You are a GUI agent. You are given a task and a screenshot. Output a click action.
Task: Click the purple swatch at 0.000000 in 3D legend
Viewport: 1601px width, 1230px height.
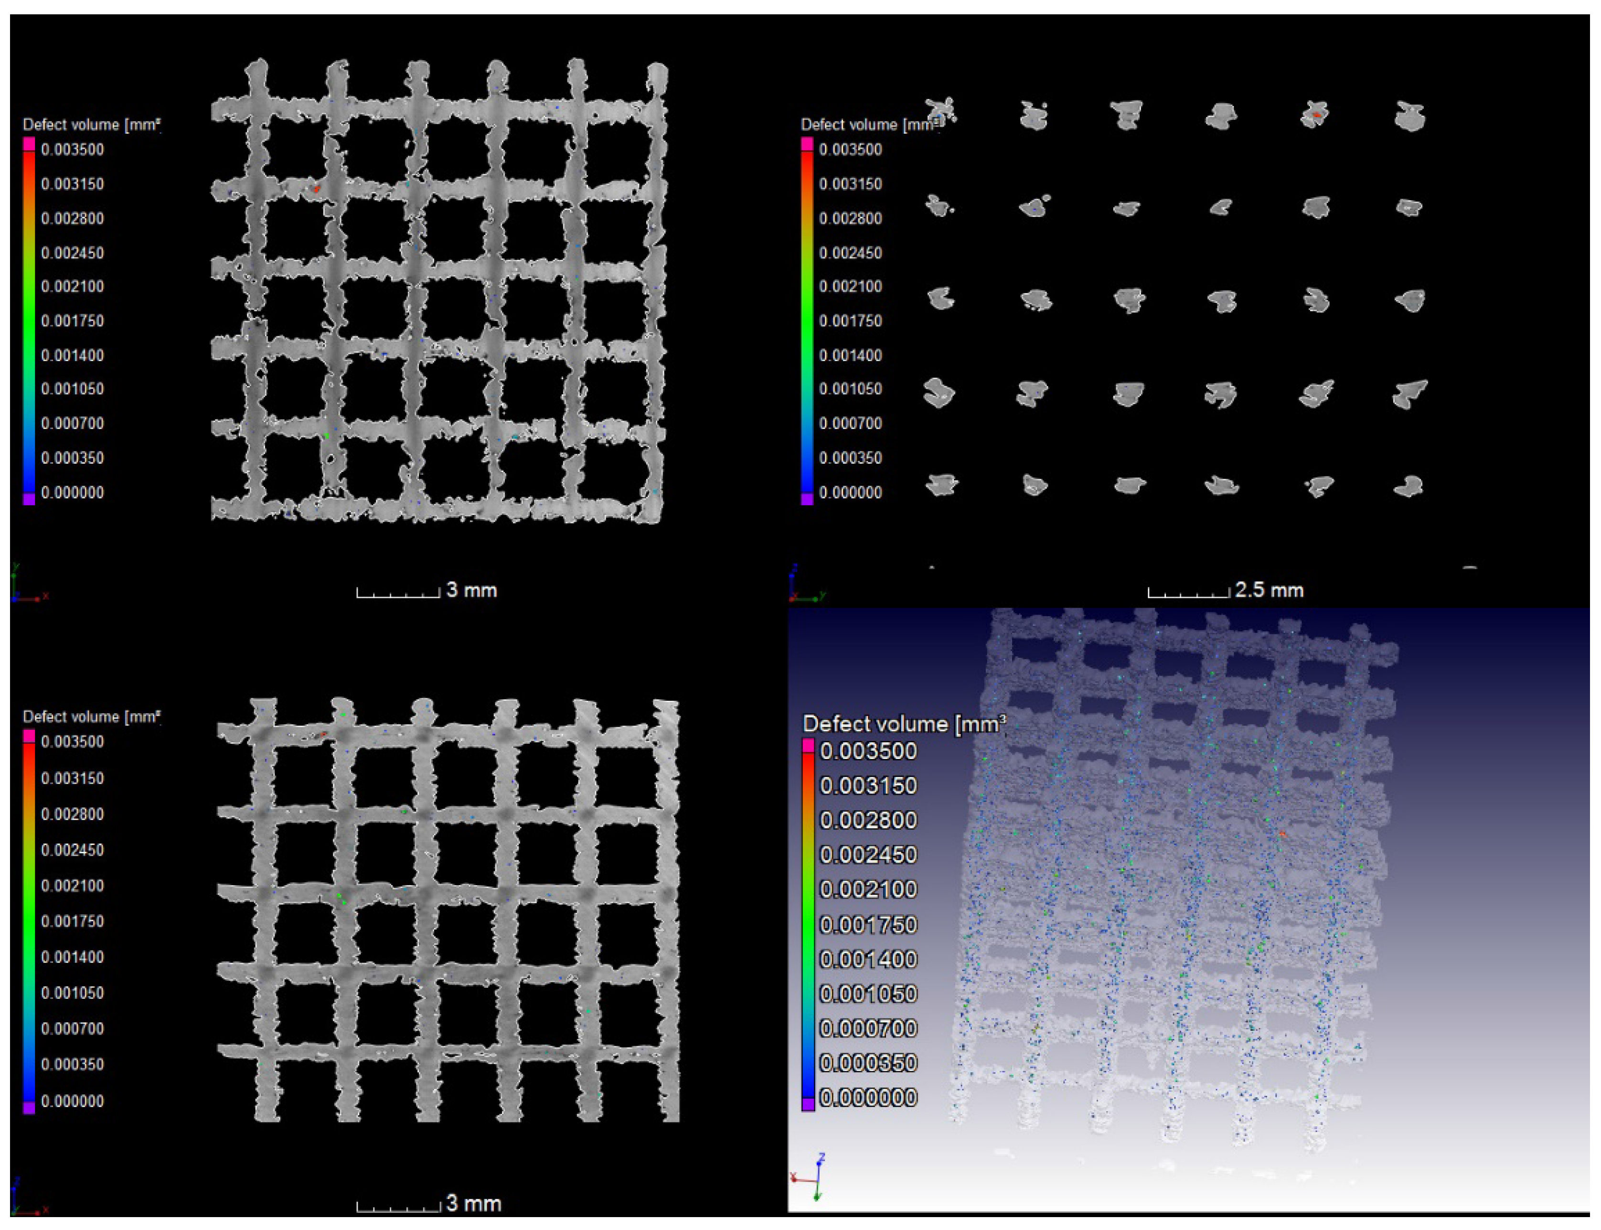(808, 1104)
